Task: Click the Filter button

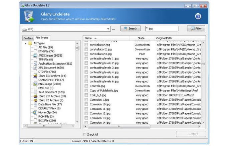Action: [x=196, y=28]
